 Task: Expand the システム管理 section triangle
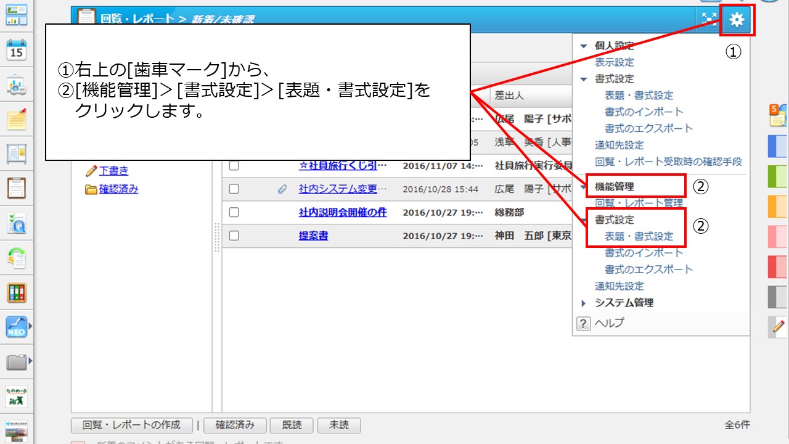coord(584,303)
